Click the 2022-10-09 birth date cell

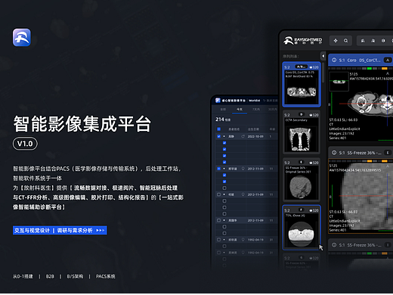255,136
